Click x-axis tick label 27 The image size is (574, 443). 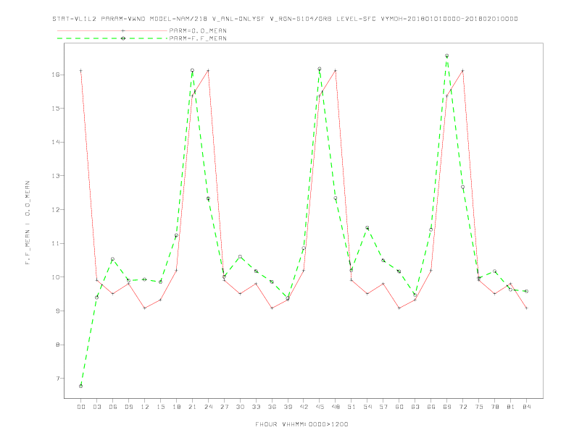pyautogui.click(x=224, y=407)
